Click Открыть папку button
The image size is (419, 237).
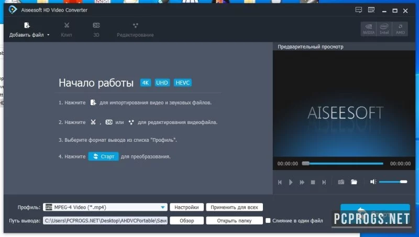(x=234, y=220)
